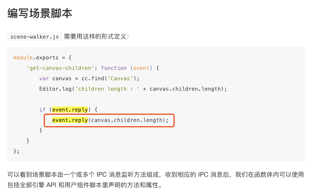The image size is (315, 196).
Task: Click highlighted event.reply inside the red box
Action: coord(70,120)
